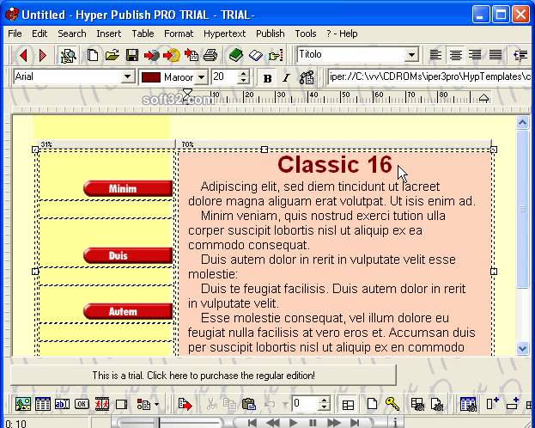The width and height of the screenshot is (535, 428).
Task: Print the document using the printer icon
Action: (210, 55)
